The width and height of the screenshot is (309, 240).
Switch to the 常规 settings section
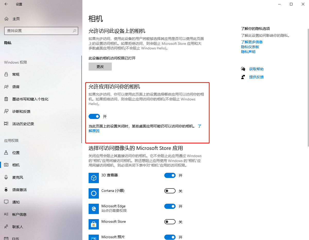(x=6, y=74)
